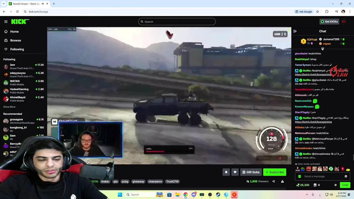
Task: Go to Home in the sidebar
Action: coord(11,32)
